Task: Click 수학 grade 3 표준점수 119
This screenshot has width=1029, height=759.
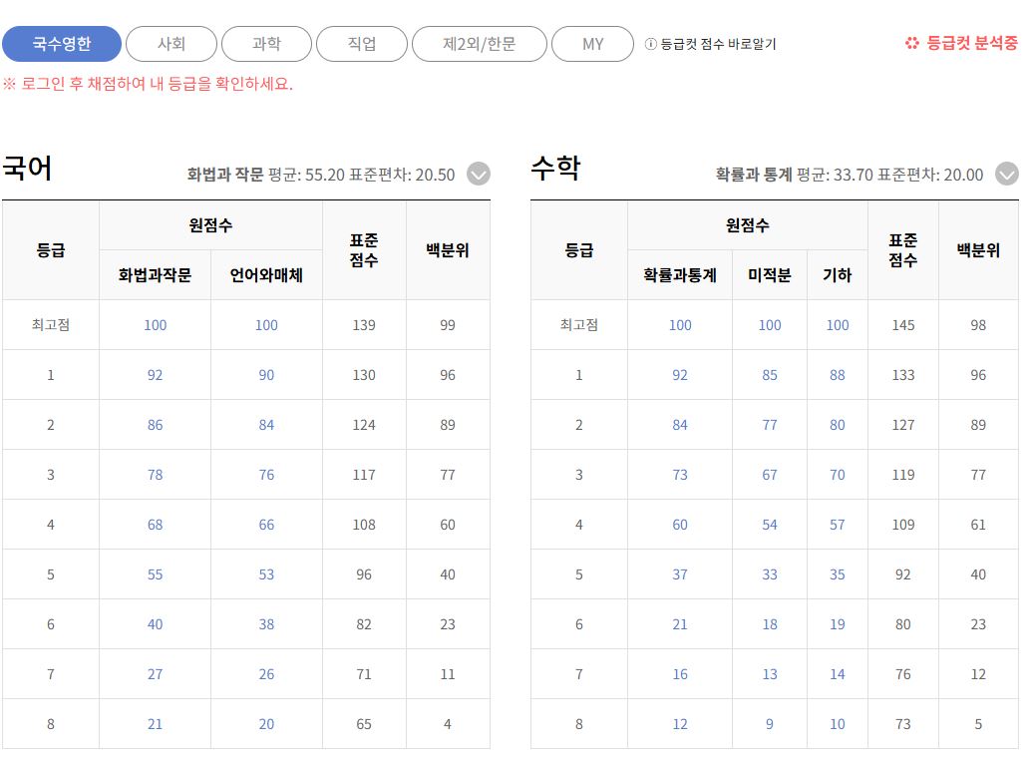Action: pos(903,475)
